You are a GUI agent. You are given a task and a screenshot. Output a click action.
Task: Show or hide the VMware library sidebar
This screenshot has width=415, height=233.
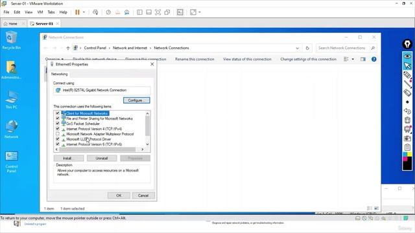tap(139, 12)
